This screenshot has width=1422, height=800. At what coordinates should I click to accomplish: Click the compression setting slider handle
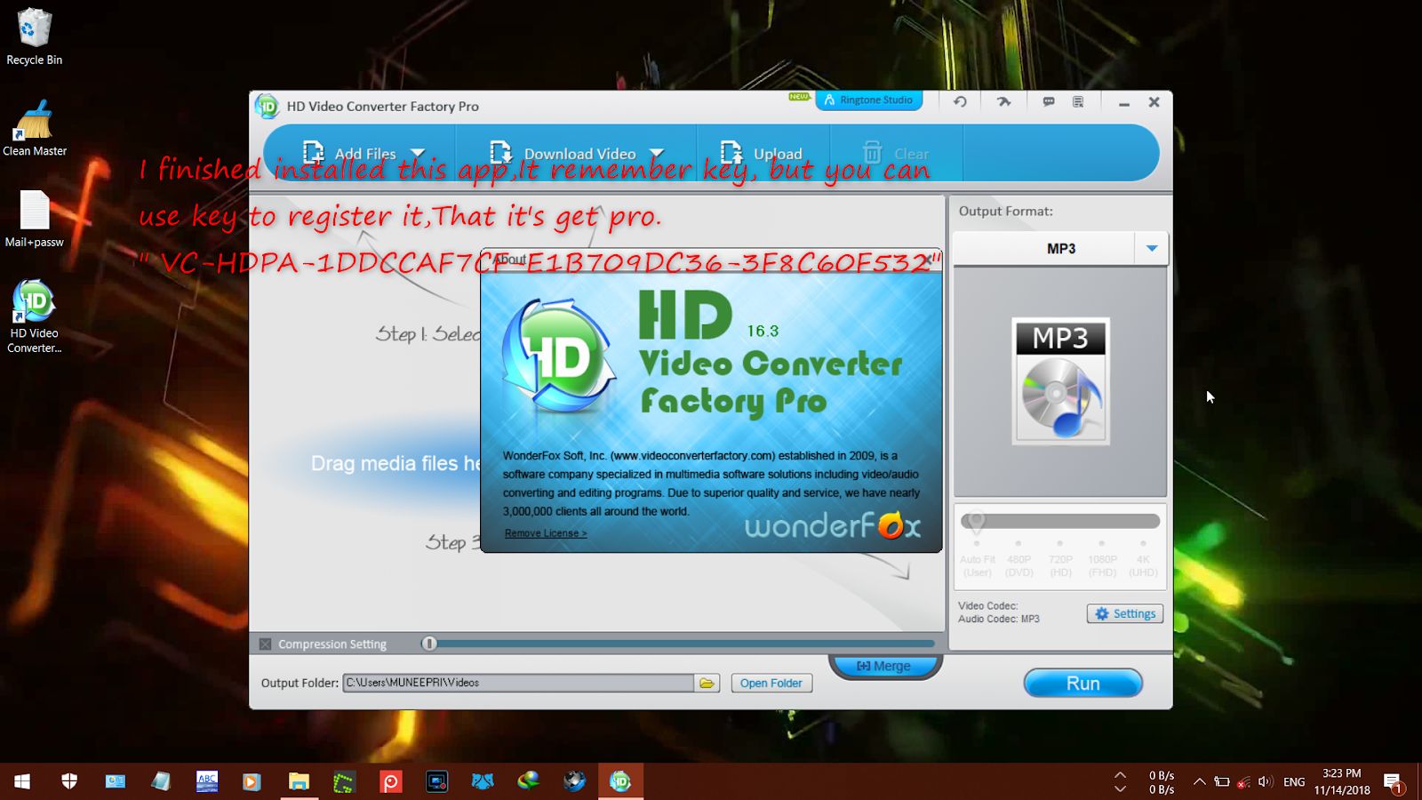pos(429,643)
